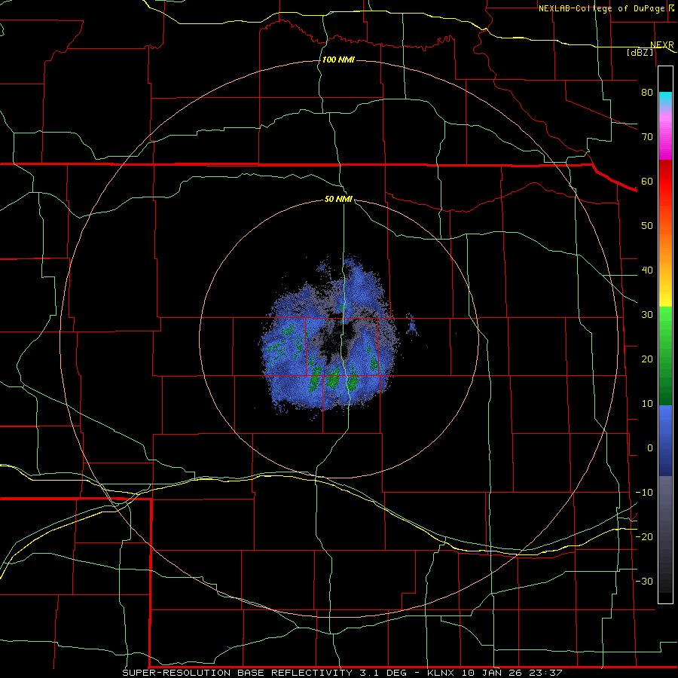This screenshot has width=678, height=678.
Task: Click the 0 dBZ value on legend
Action: tap(650, 448)
